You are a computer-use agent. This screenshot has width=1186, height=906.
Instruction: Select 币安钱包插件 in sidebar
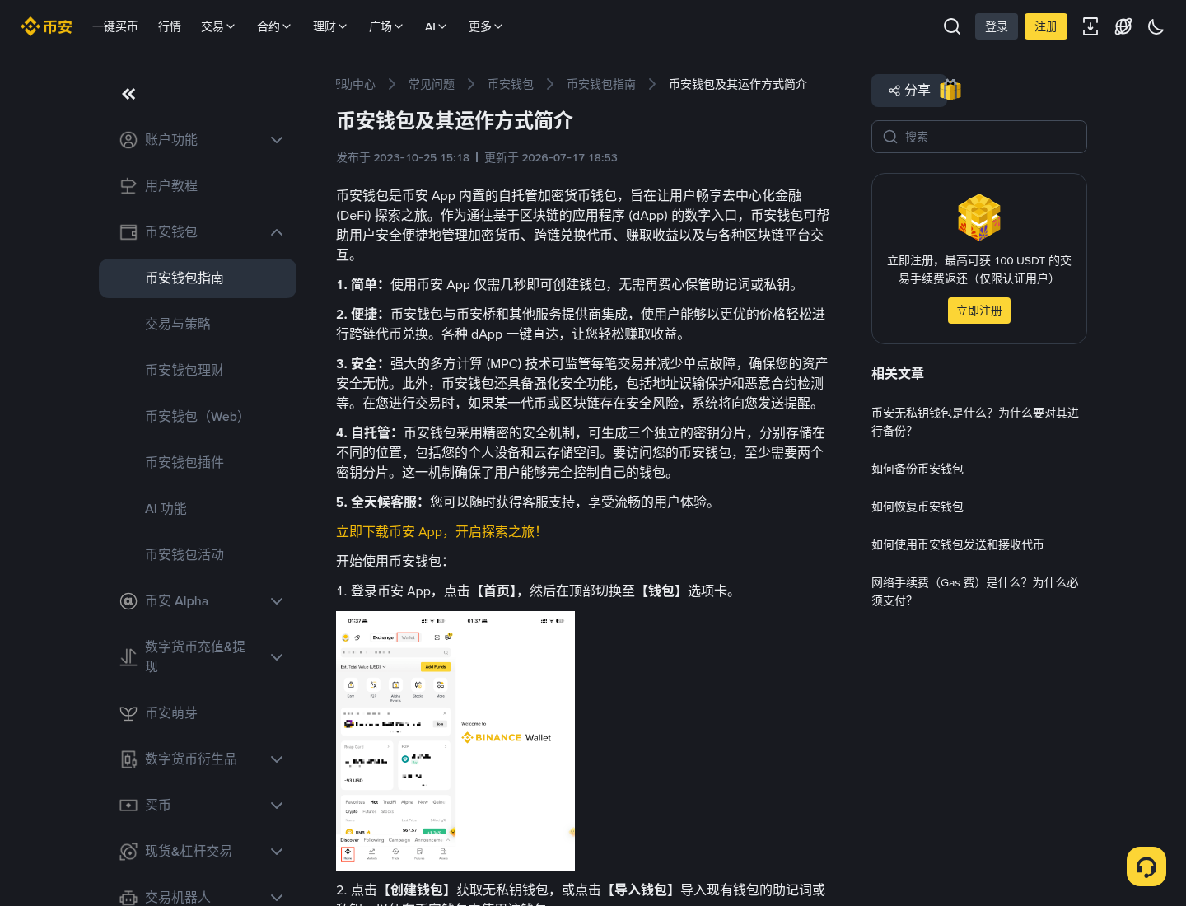[198, 463]
